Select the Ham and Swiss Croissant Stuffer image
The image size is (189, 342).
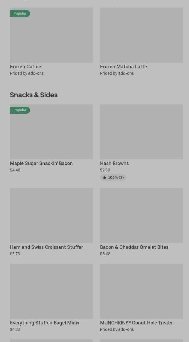[x=51, y=216]
